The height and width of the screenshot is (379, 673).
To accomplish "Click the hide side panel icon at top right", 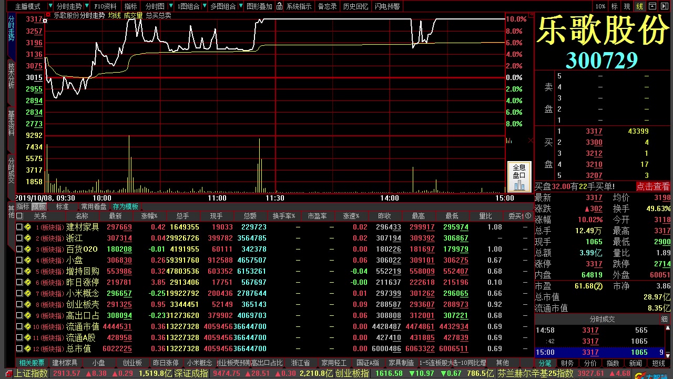I will [x=665, y=6].
